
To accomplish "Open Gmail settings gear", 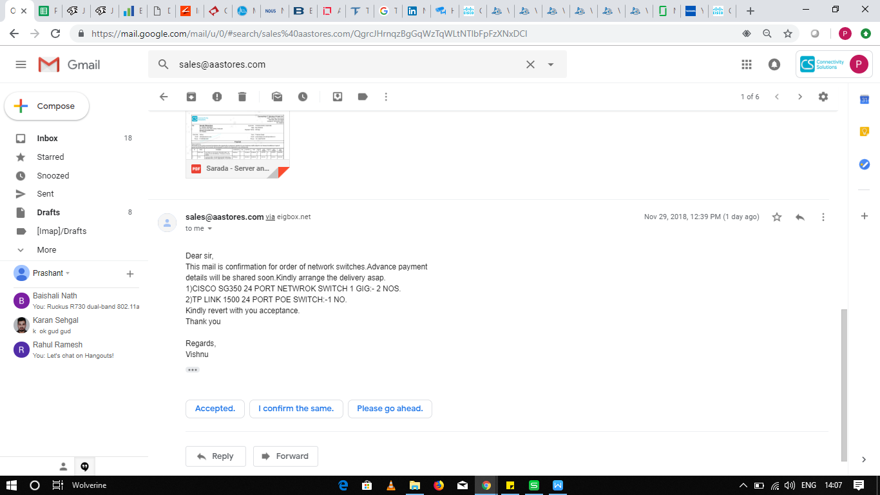I will coord(823,97).
